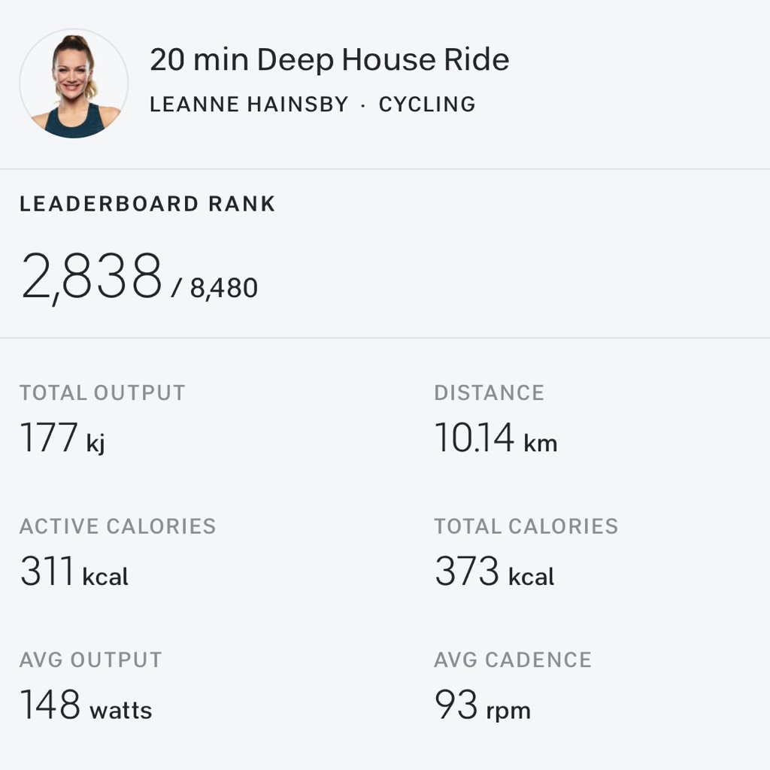
Task: Tap the CYCLING category label
Action: (x=427, y=105)
